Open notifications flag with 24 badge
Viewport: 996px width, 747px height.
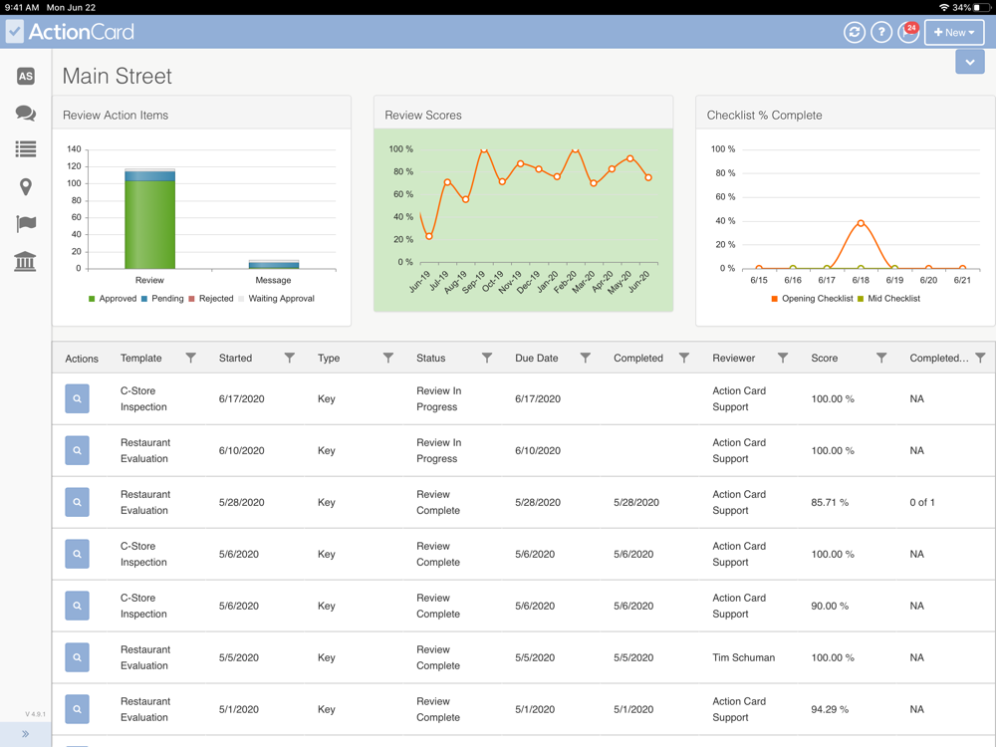[909, 32]
